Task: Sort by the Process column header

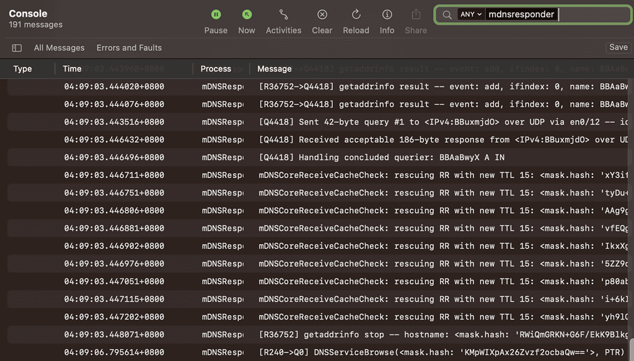Action: click(x=216, y=69)
